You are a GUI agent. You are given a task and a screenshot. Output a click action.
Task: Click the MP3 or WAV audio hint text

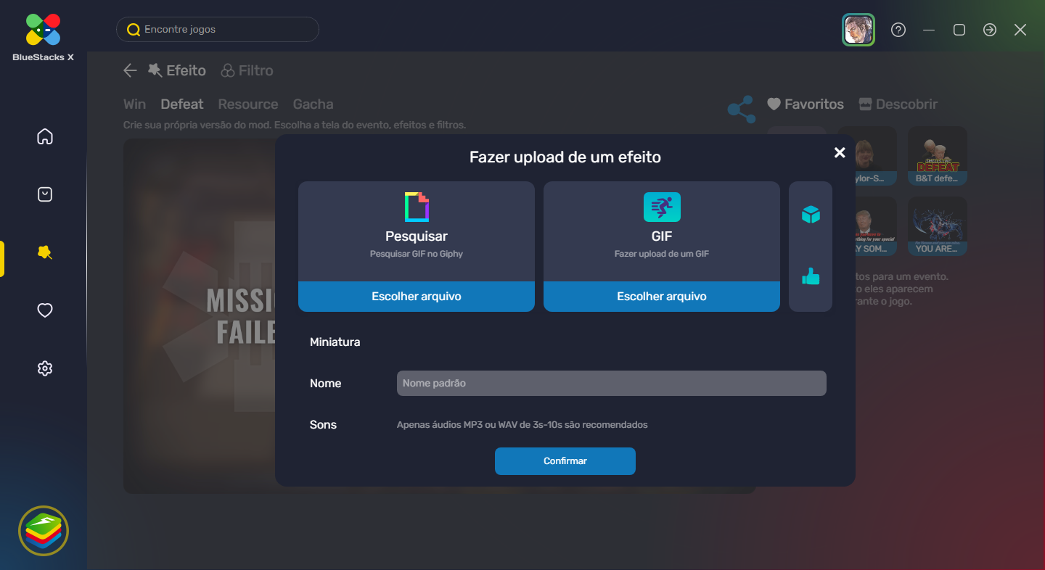[x=522, y=425]
